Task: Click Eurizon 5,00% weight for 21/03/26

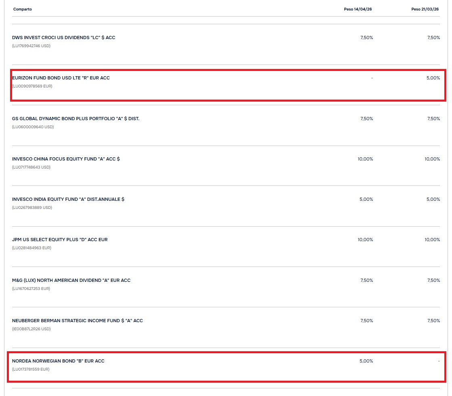Action: pos(433,78)
